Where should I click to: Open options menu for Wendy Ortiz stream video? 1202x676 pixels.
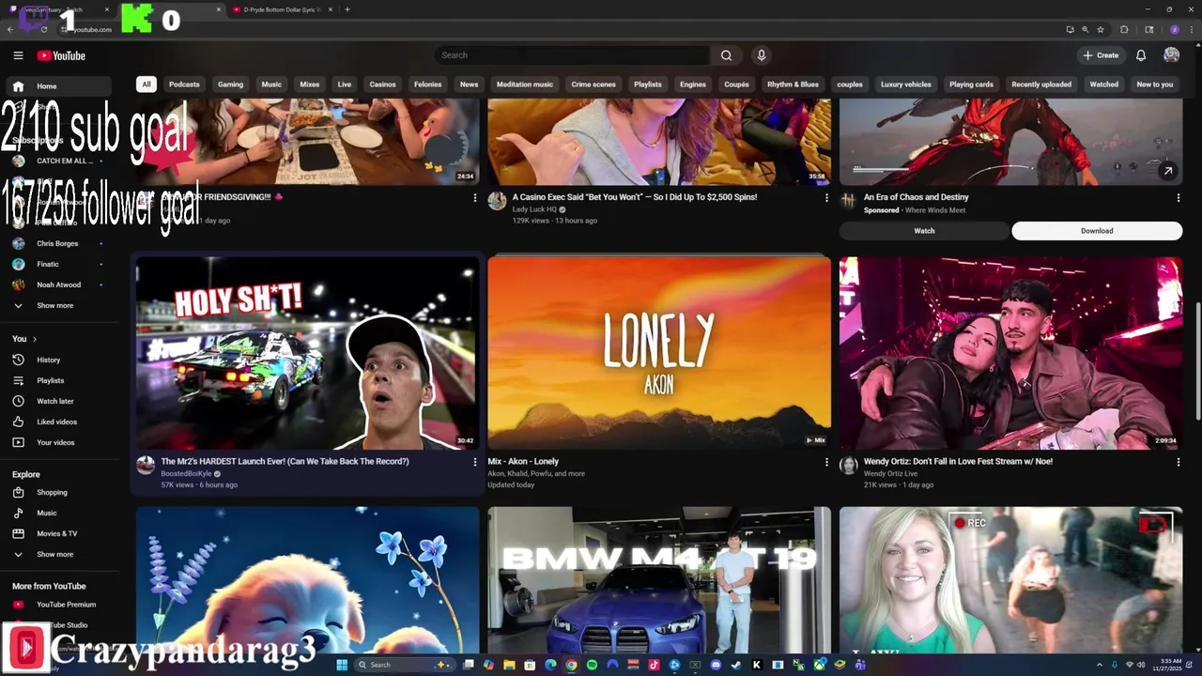point(1179,462)
